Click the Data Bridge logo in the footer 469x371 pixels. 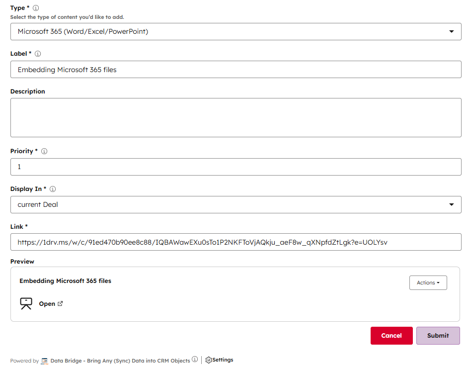coord(45,360)
